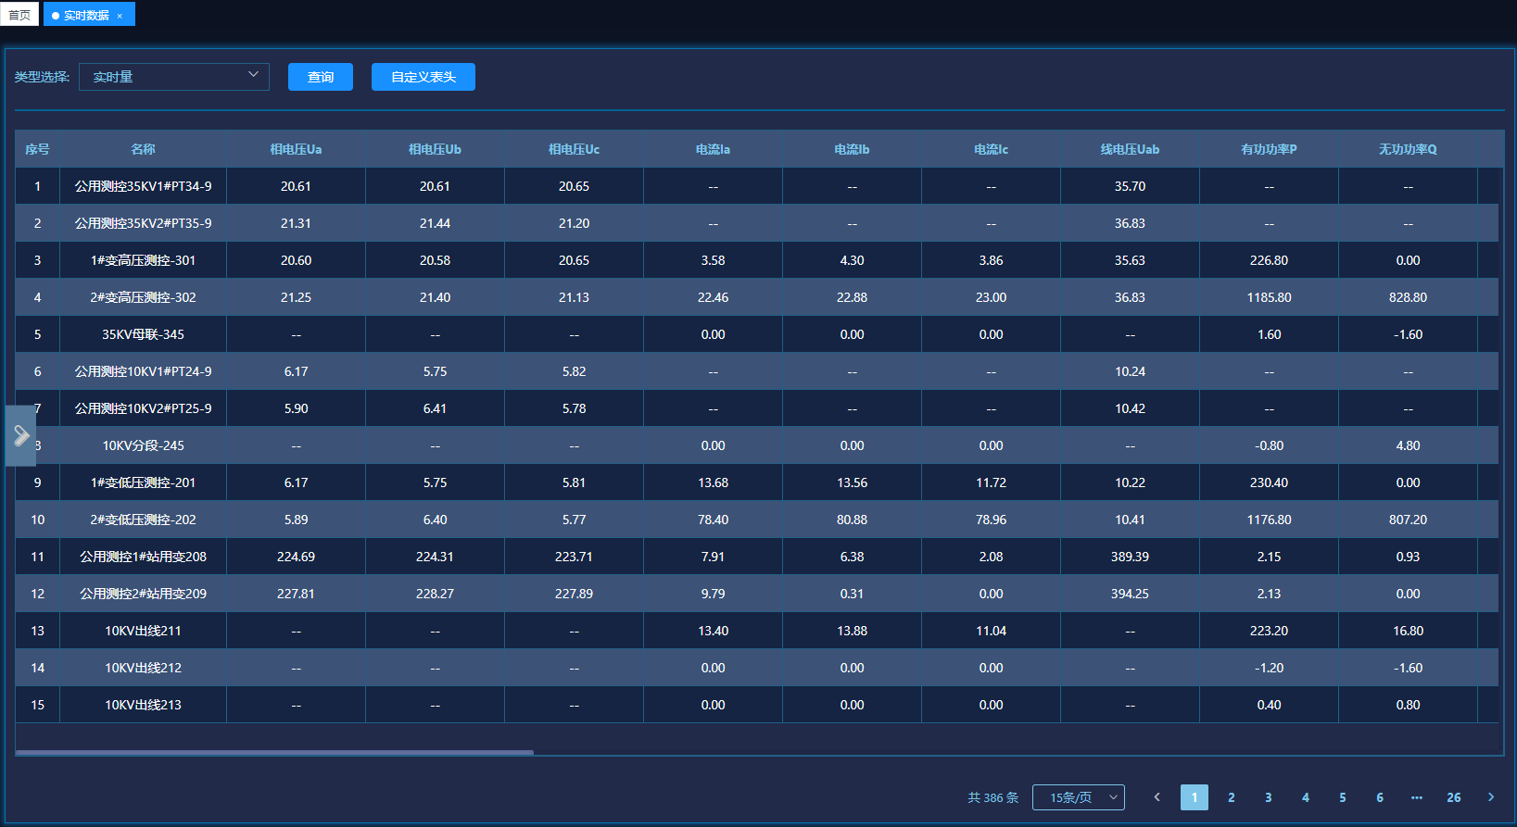Click the 有功功率P column header
Viewport: 1517px width, 827px height.
pyautogui.click(x=1269, y=149)
